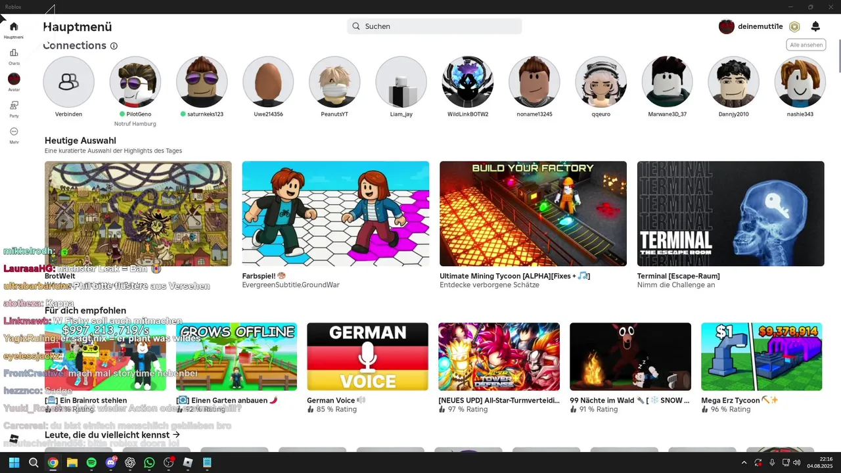Open PeanutsYT's profile avatar
Viewport: 841px width, 473px height.
pyautogui.click(x=334, y=81)
